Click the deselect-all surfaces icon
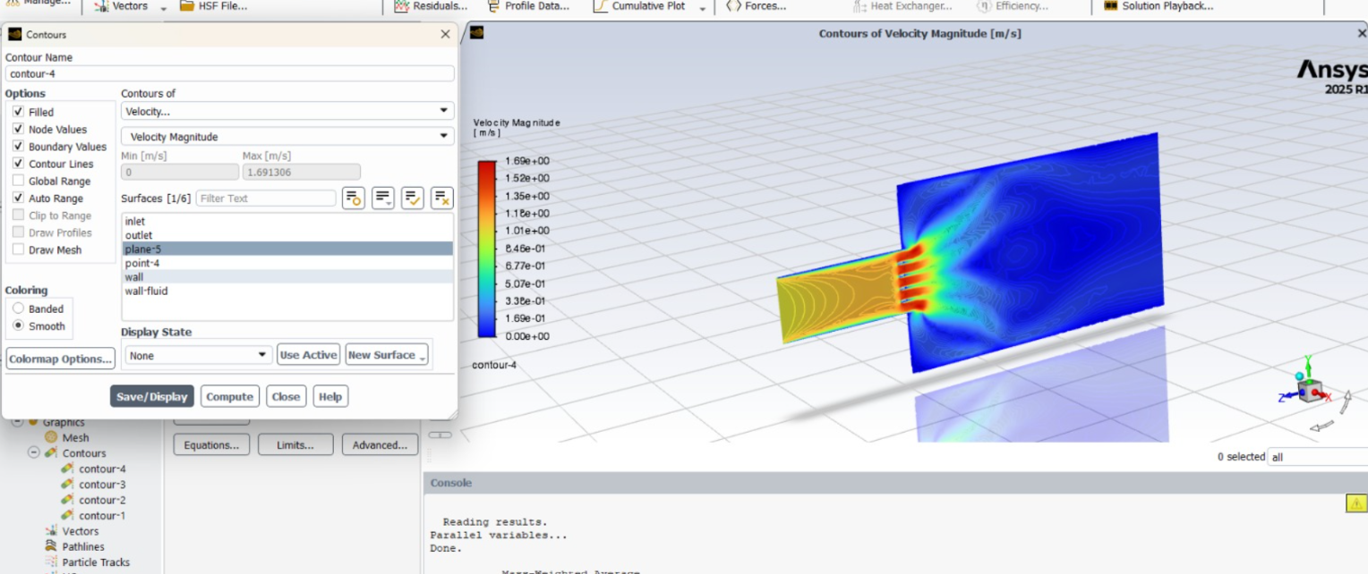This screenshot has height=574, width=1368. coord(442,198)
